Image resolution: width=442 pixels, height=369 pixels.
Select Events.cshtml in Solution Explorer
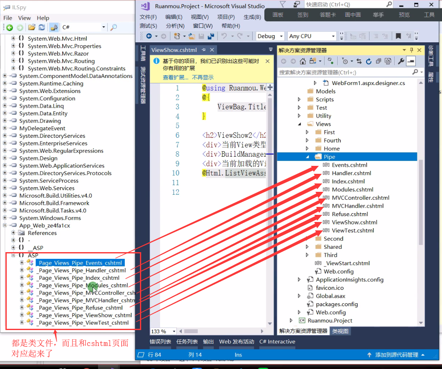pyautogui.click(x=349, y=165)
